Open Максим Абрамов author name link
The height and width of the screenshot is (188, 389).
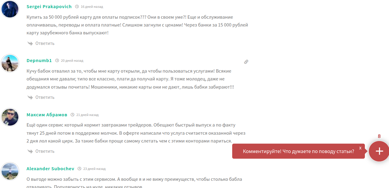tap(47, 115)
